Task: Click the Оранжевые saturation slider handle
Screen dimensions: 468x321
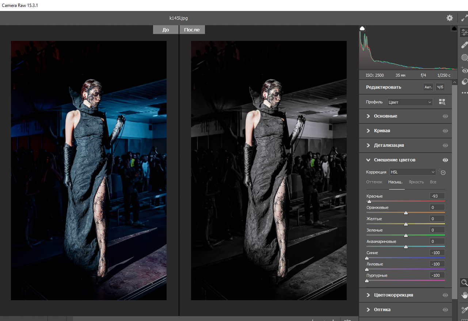Action: pos(406,213)
